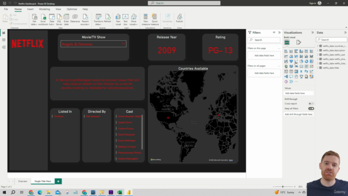Click the Filters pane search field
The height and width of the screenshot is (196, 348).
coord(264,40)
